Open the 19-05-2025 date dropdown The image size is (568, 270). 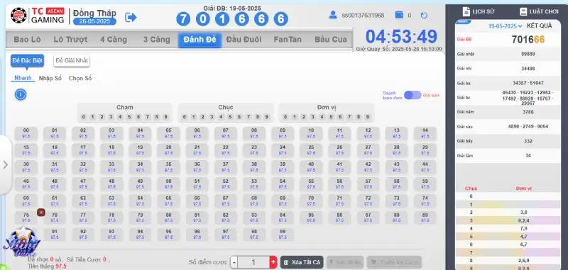pyautogui.click(x=505, y=26)
